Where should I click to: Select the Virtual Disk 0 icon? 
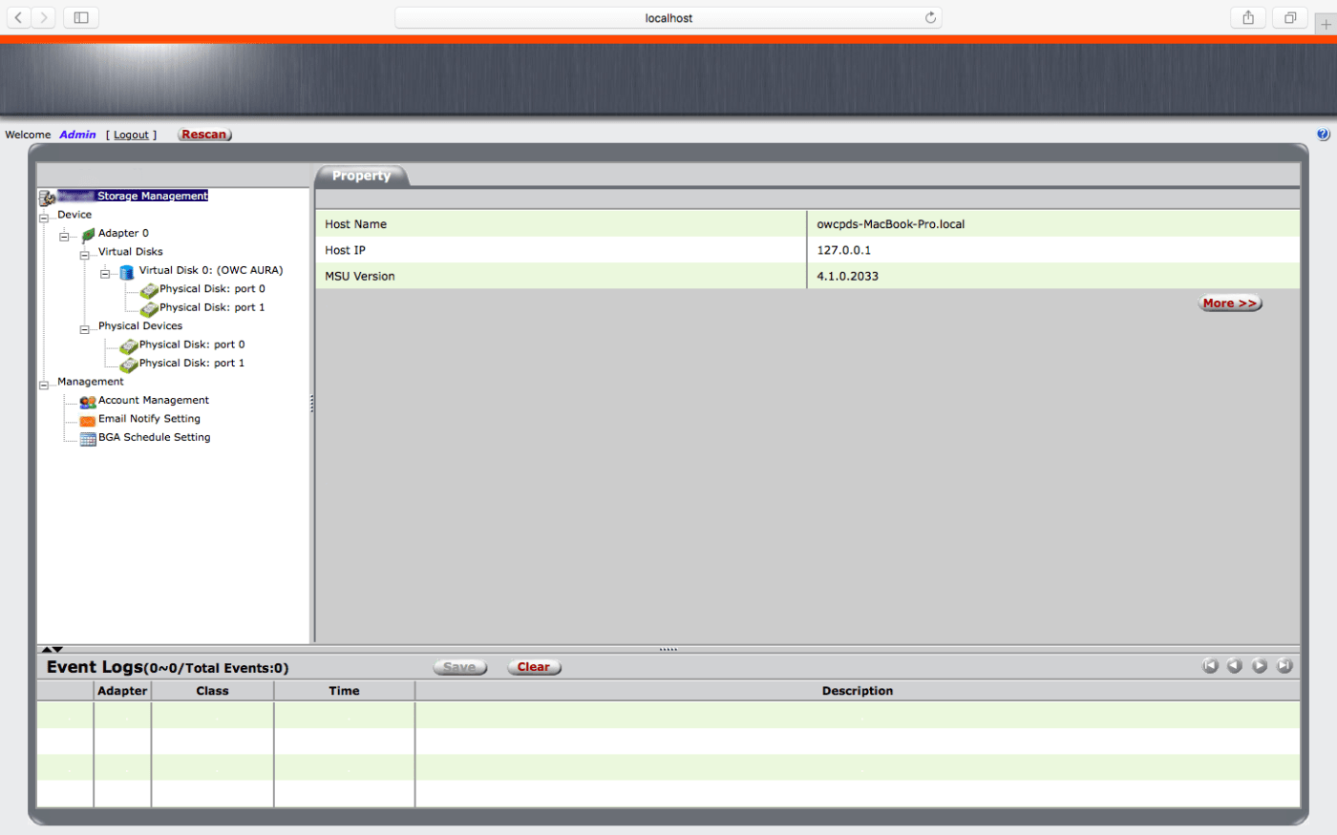(x=126, y=272)
